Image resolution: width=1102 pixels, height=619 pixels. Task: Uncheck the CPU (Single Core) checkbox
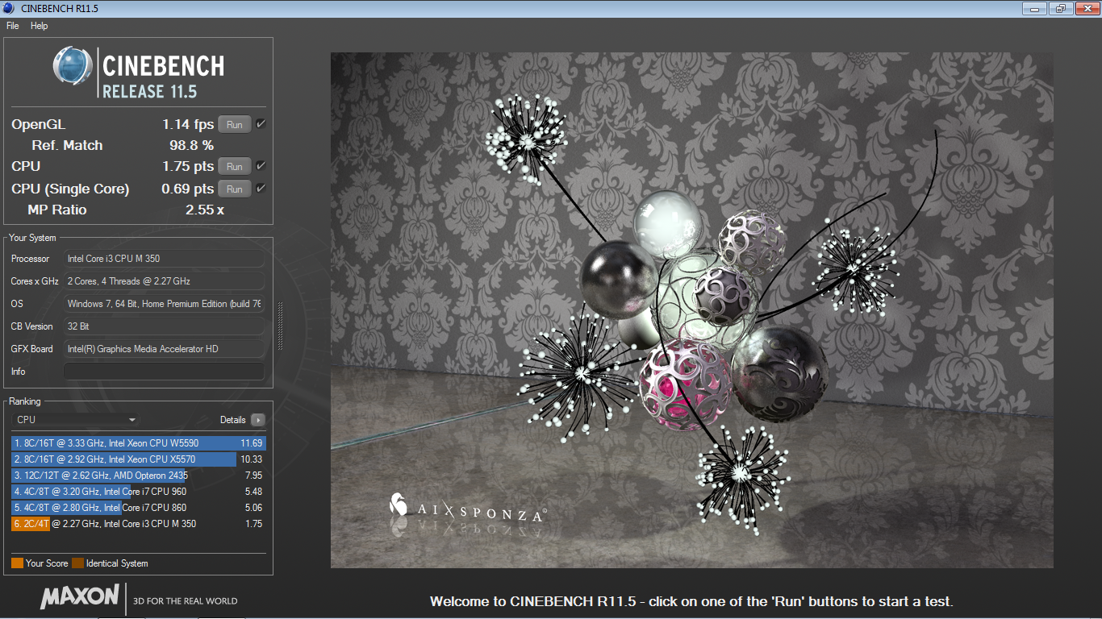(261, 189)
